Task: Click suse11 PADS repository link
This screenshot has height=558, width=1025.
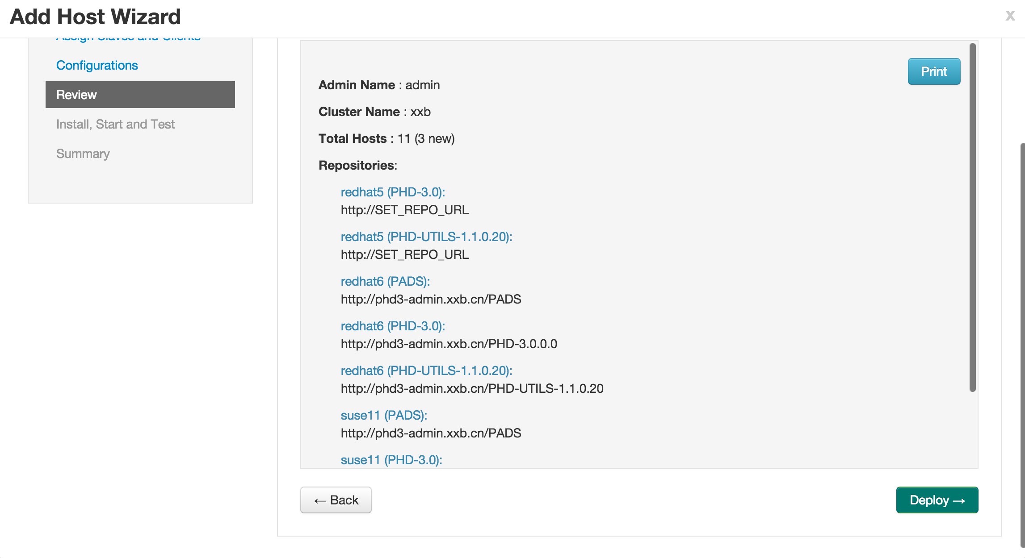Action: click(x=382, y=414)
